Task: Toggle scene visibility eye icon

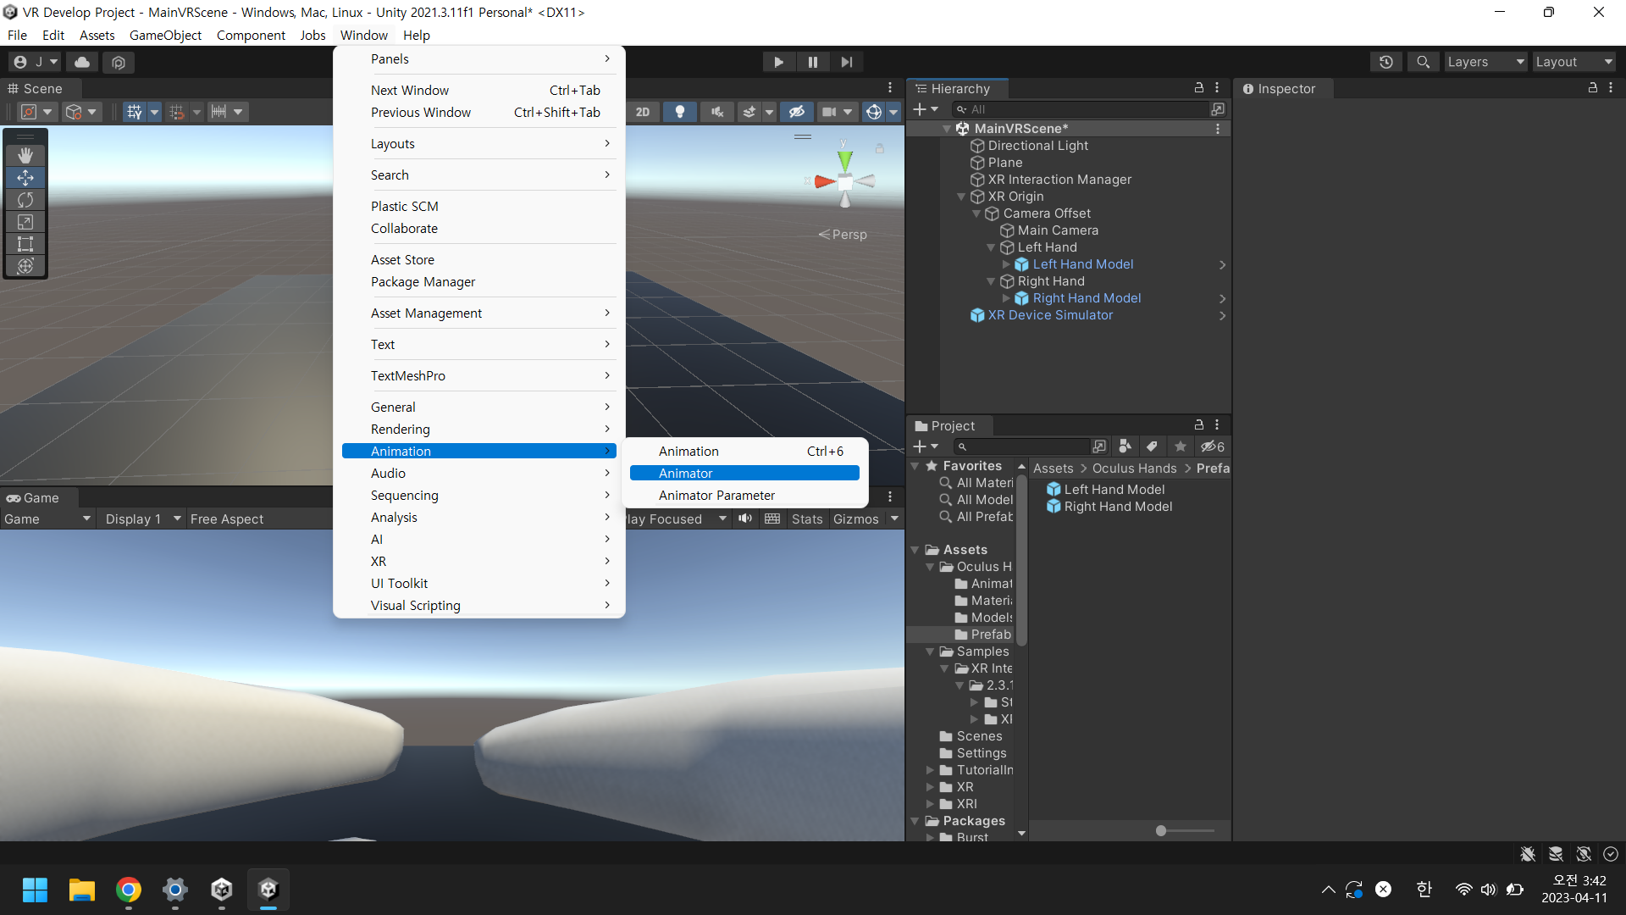Action: click(796, 112)
